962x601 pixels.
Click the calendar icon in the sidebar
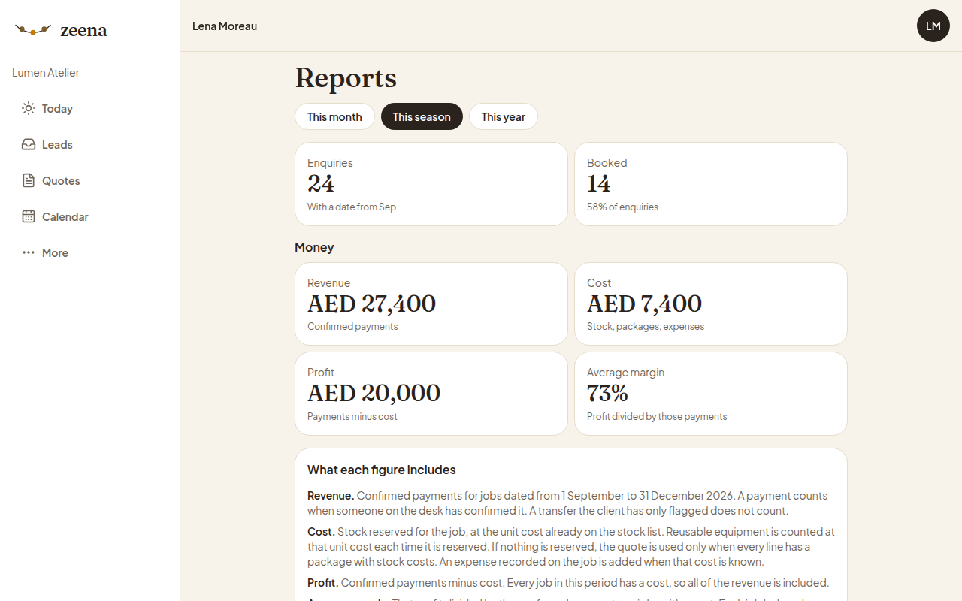(x=29, y=216)
